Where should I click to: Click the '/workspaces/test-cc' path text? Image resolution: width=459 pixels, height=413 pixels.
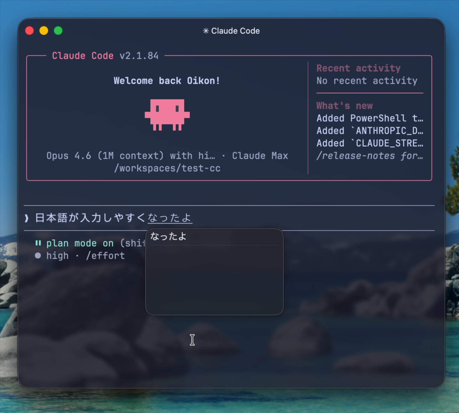(167, 168)
